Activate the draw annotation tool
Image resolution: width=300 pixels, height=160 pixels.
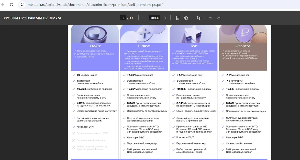[199, 18]
